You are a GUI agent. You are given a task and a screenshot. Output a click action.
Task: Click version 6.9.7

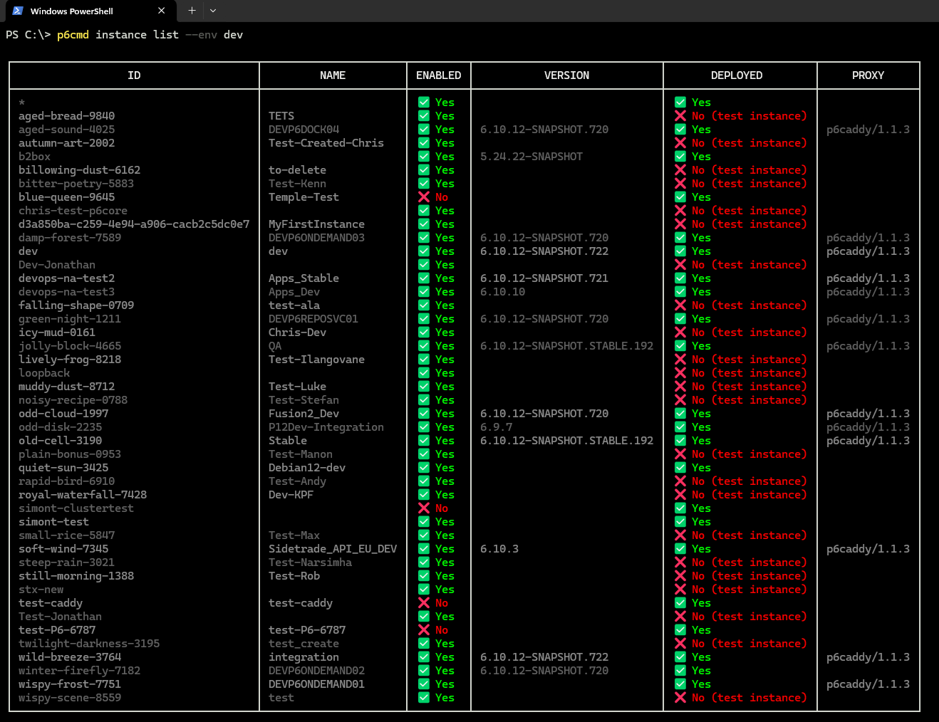coord(496,427)
